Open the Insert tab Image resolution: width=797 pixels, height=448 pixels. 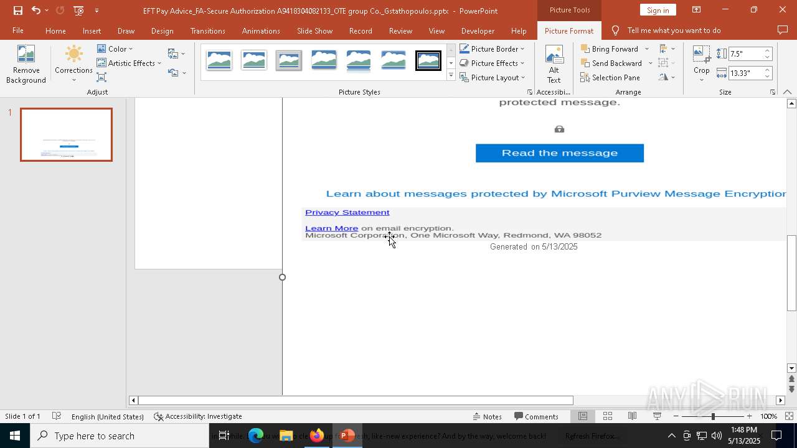coord(92,30)
